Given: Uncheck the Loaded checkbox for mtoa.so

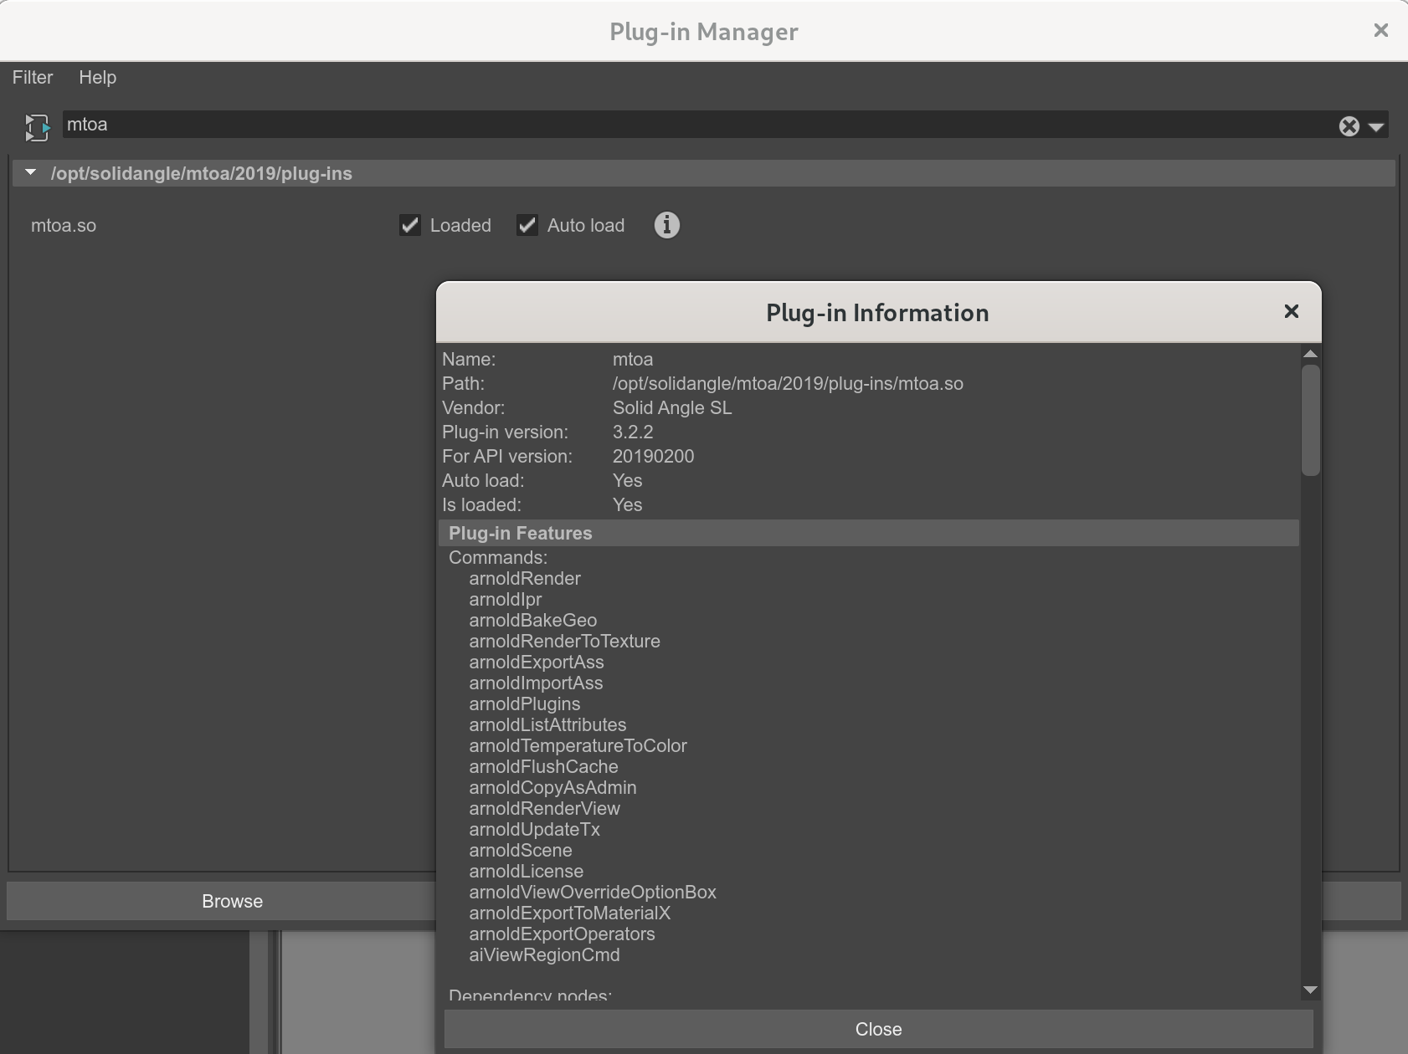Looking at the screenshot, I should (410, 225).
